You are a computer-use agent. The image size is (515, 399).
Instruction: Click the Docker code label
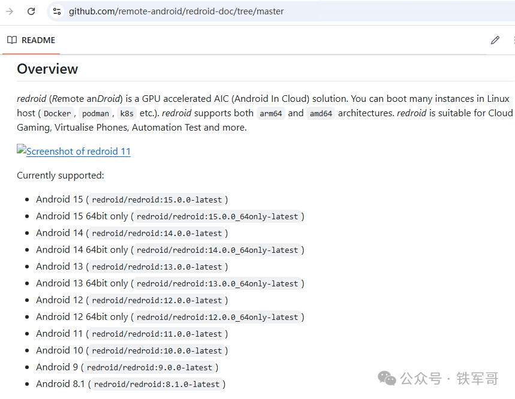58,114
